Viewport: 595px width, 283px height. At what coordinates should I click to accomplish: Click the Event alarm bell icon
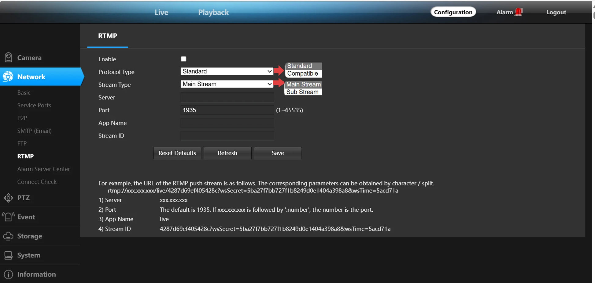(x=8, y=217)
